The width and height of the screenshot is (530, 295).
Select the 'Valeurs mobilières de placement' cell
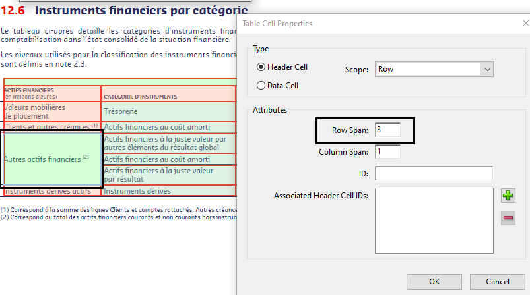click(51, 111)
